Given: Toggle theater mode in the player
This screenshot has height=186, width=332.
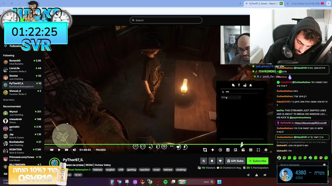Looking at the screenshot, I should click(251, 150).
